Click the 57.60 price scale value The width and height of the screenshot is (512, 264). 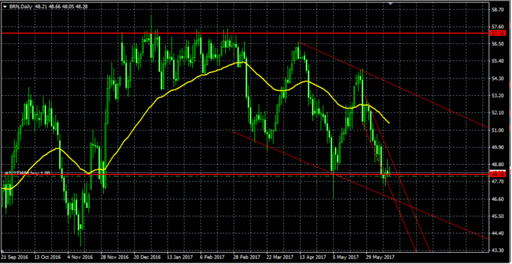tap(498, 27)
